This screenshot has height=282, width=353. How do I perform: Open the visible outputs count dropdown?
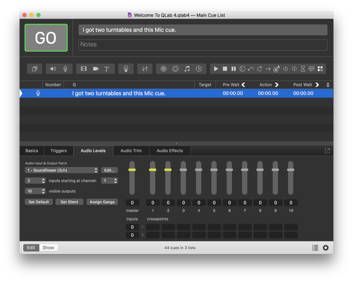(x=35, y=191)
